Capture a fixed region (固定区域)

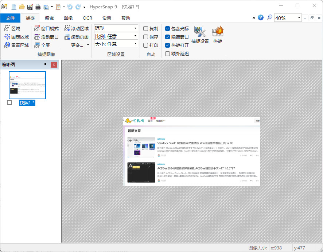click(16, 37)
